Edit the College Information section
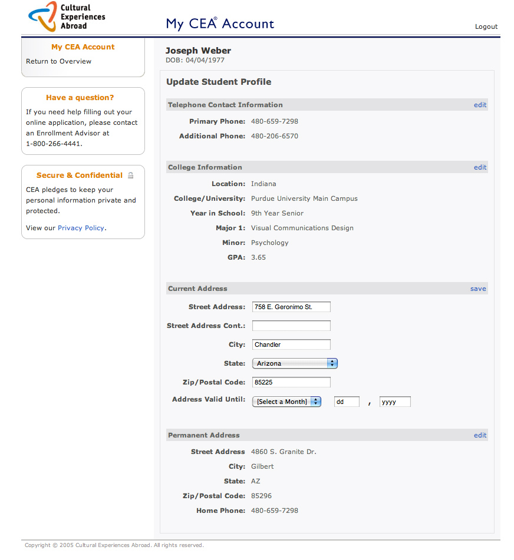This screenshot has width=514, height=560. click(480, 167)
